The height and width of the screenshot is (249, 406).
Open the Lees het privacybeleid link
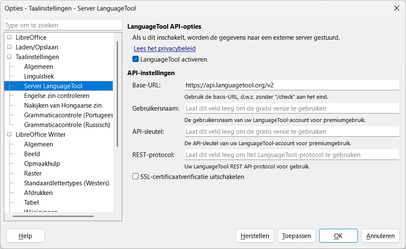tap(165, 49)
